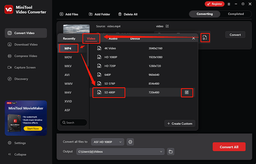Select the Device tab in the format popup
The height and width of the screenshot is (164, 256).
click(x=135, y=39)
